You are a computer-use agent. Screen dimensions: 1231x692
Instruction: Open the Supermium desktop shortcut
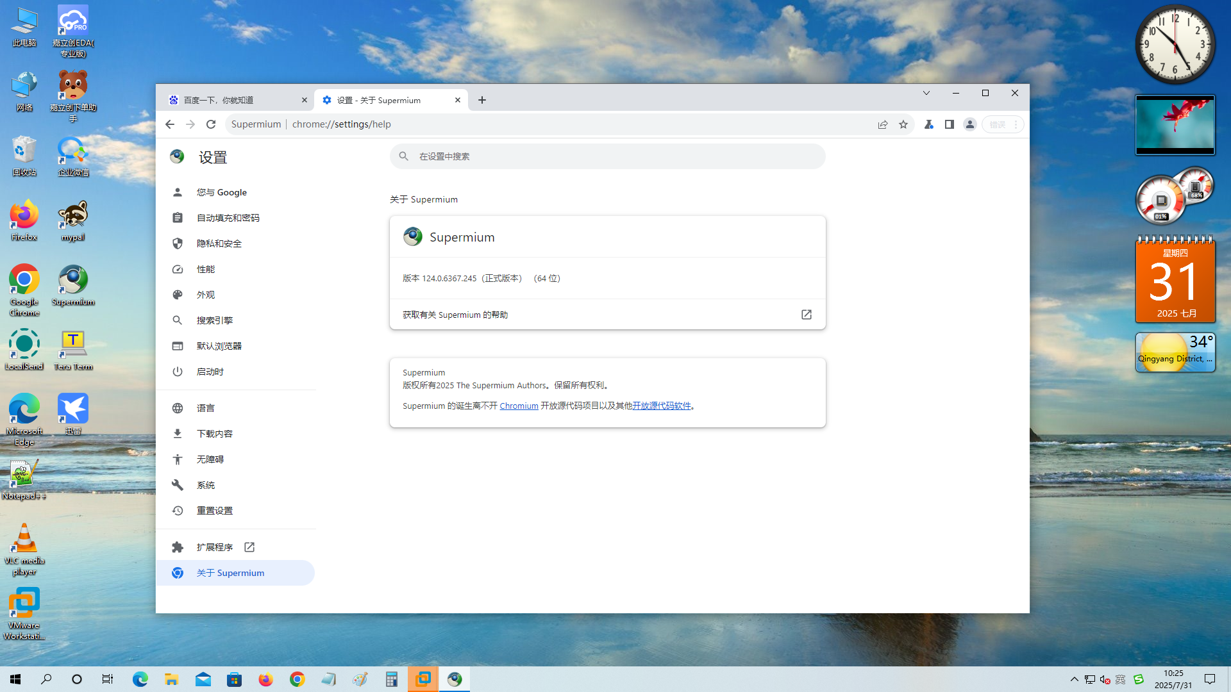[x=73, y=286]
